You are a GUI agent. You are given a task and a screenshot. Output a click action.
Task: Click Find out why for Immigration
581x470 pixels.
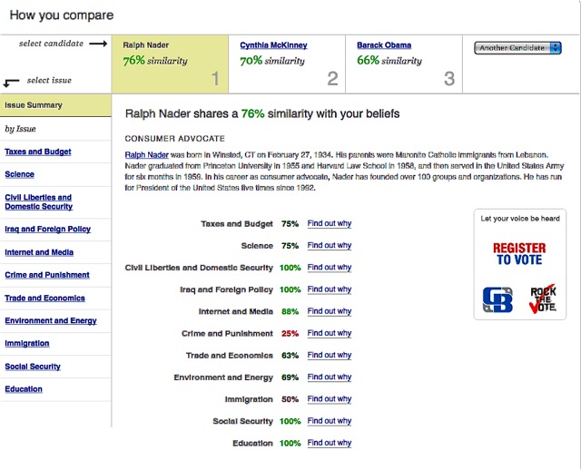click(x=329, y=399)
